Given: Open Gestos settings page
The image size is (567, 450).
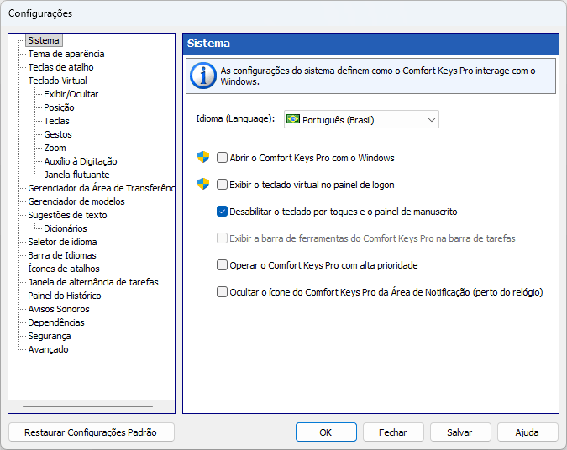Looking at the screenshot, I should coord(58,134).
